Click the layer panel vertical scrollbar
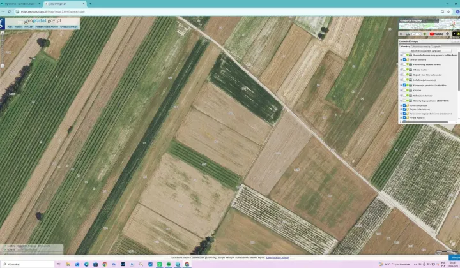Image resolution: width=460 pixels, height=268 pixels. click(x=459, y=71)
